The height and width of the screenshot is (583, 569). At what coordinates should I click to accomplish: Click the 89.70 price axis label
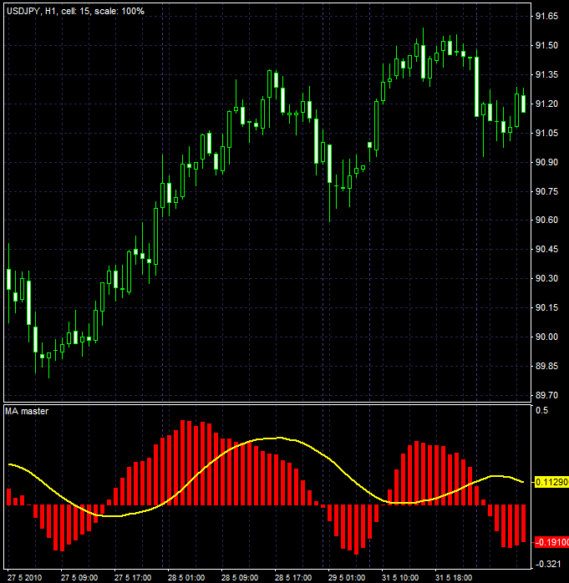pos(546,395)
